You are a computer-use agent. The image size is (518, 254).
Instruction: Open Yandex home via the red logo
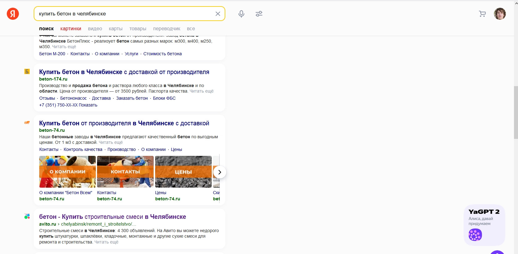[13, 14]
